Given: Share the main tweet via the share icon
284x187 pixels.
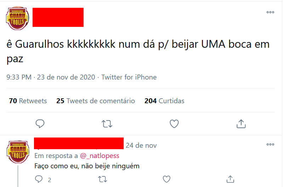Looking at the screenshot, I should 241,124.
